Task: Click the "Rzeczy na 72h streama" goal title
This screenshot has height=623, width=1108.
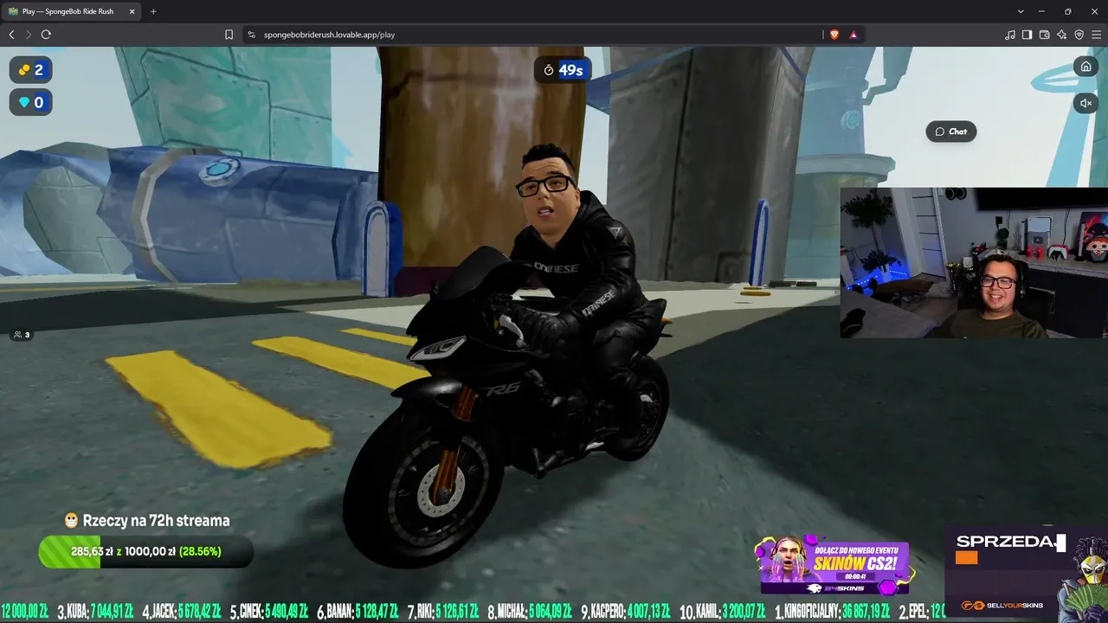Action: (x=147, y=521)
